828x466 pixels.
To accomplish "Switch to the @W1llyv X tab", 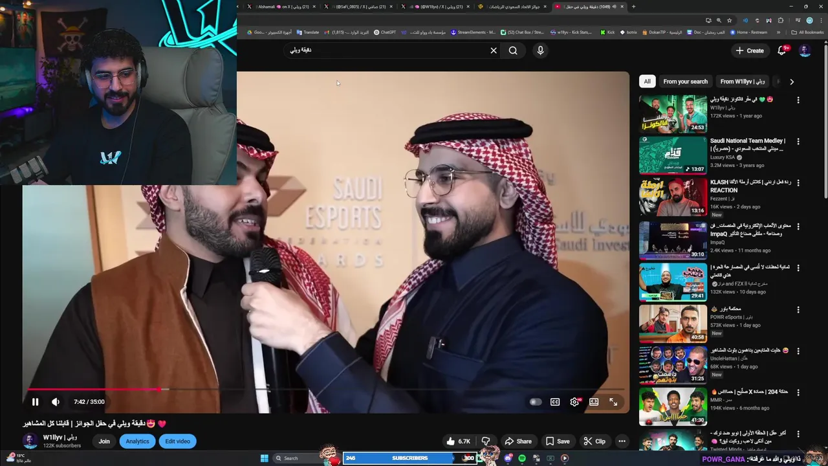I will pos(436,6).
